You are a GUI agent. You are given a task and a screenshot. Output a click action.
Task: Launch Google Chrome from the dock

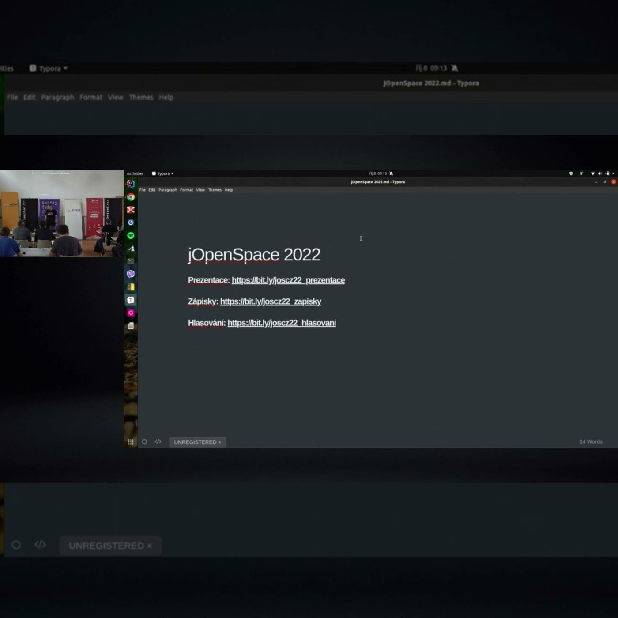(x=131, y=197)
